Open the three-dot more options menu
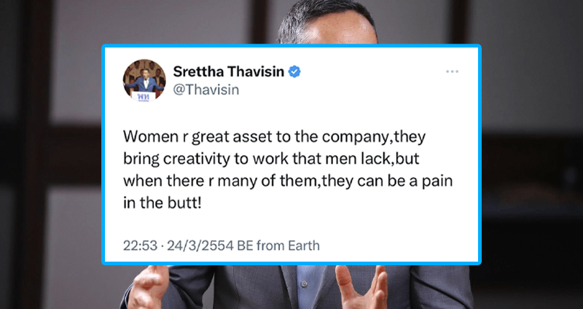Viewport: 583px width, 309px height. 452,71
